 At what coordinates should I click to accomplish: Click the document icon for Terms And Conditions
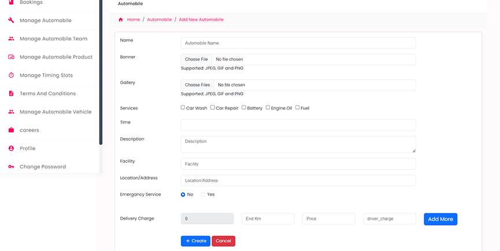11,93
